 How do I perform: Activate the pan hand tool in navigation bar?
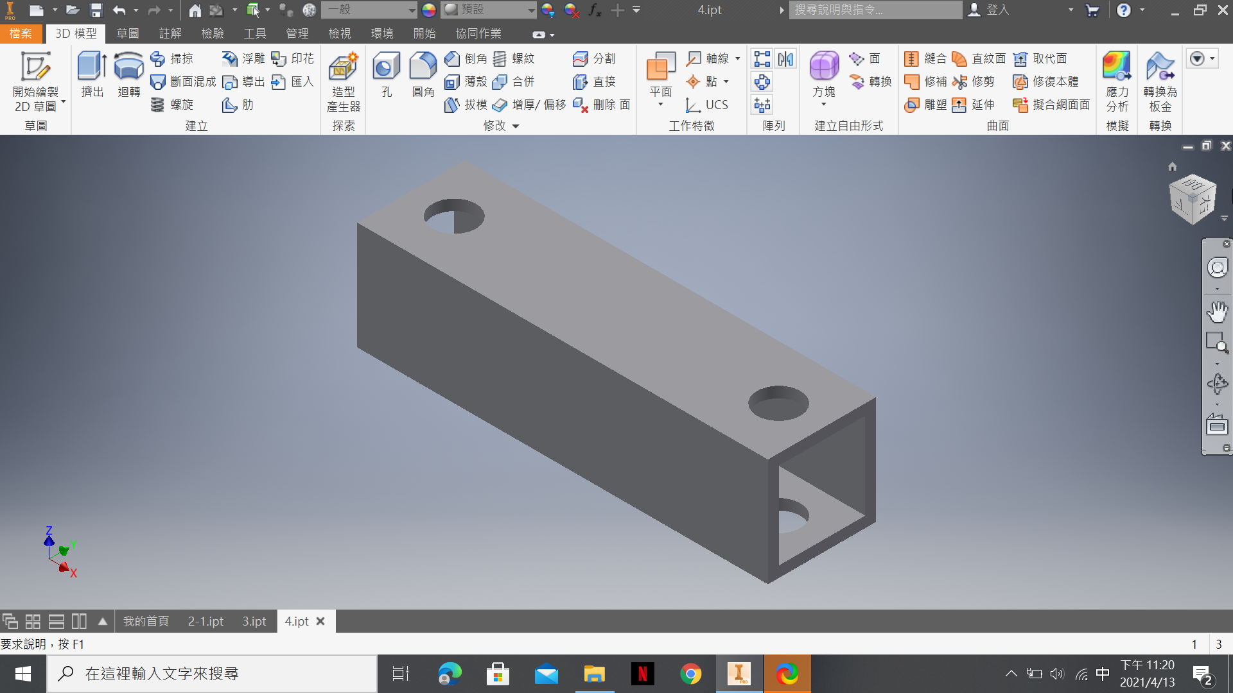click(1217, 311)
